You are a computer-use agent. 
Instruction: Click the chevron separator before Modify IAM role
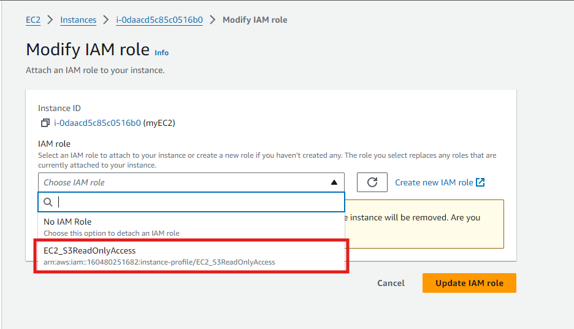click(213, 20)
